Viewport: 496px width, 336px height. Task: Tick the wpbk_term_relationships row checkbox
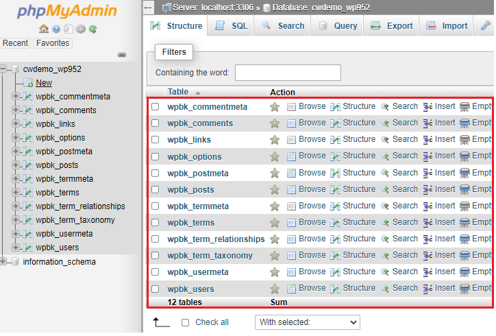[x=155, y=239]
